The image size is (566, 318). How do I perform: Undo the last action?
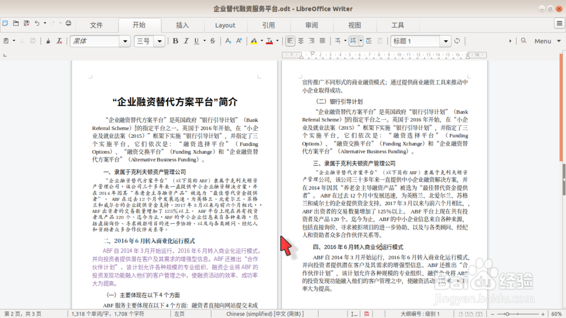tap(37, 23)
